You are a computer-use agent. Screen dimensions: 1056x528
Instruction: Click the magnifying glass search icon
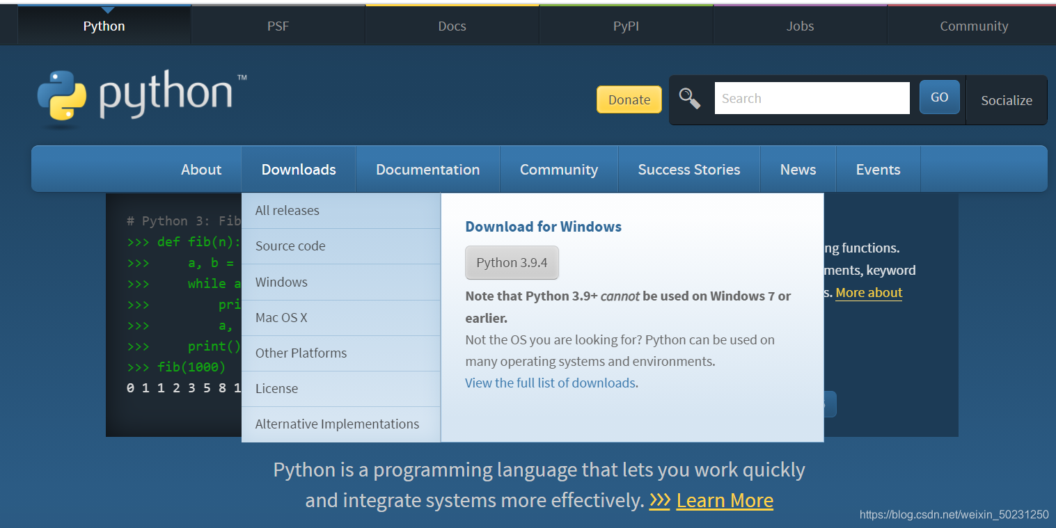(690, 99)
